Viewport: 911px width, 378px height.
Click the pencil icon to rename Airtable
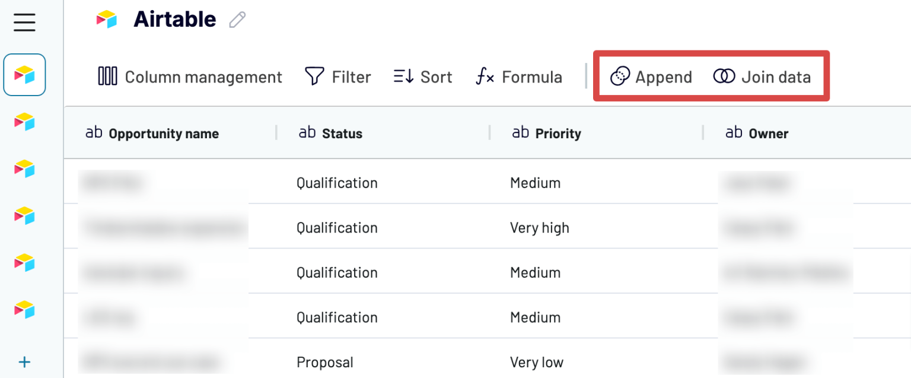pyautogui.click(x=237, y=20)
